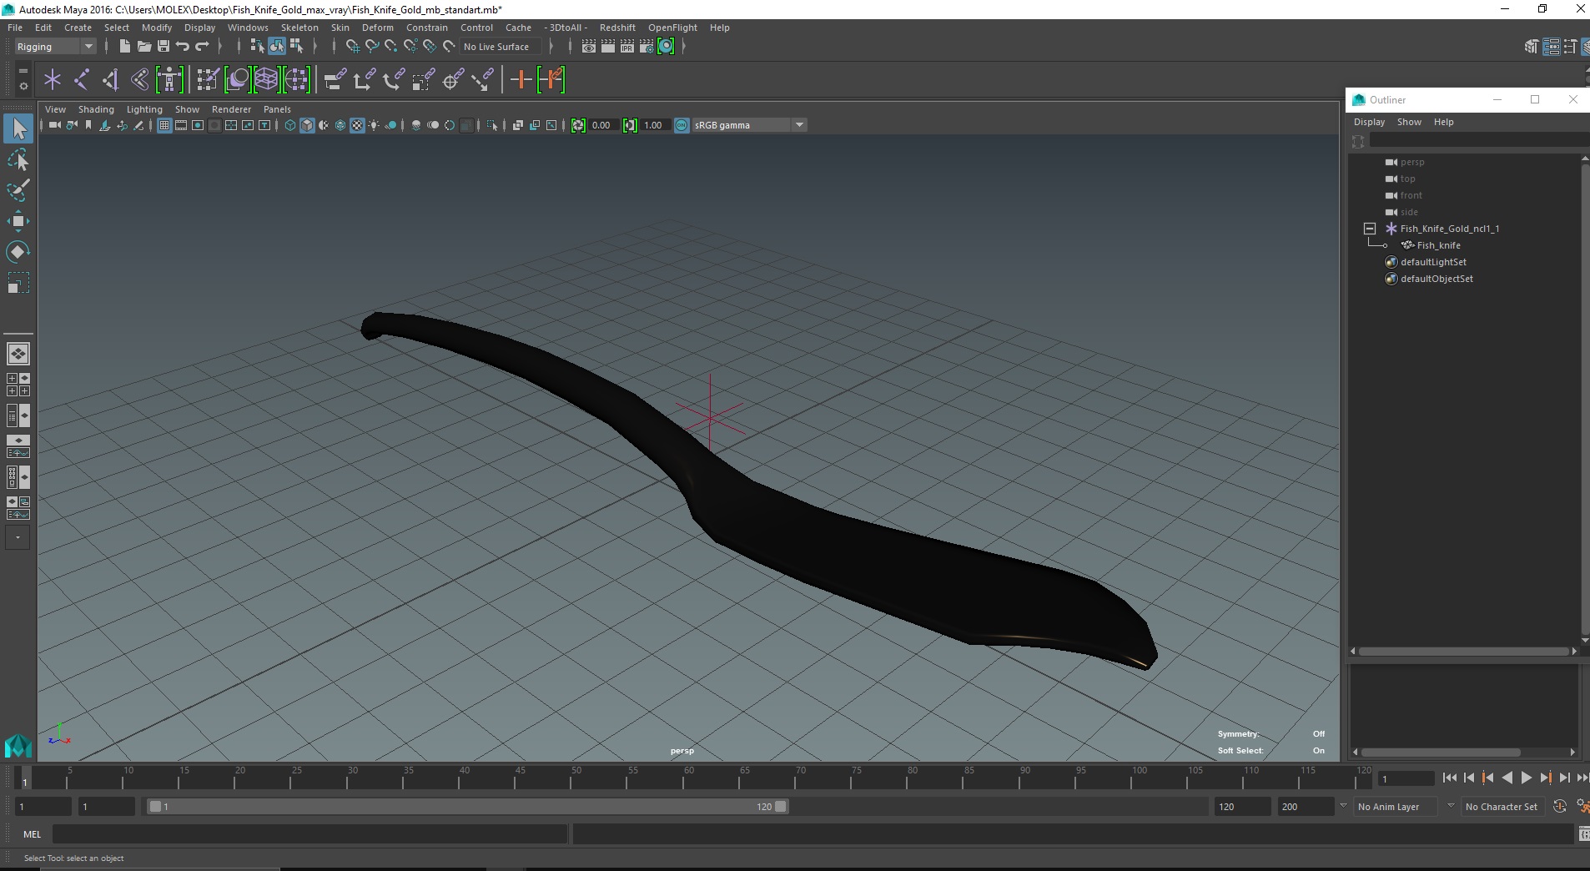Click the Create Joints shelf icon

tap(82, 80)
